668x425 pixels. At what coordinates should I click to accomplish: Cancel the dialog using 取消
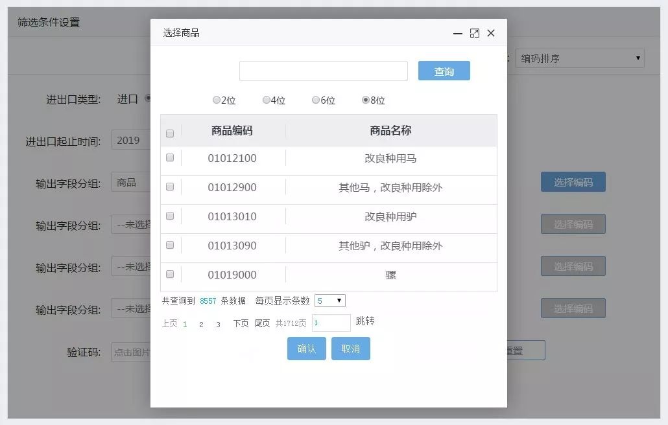click(350, 349)
